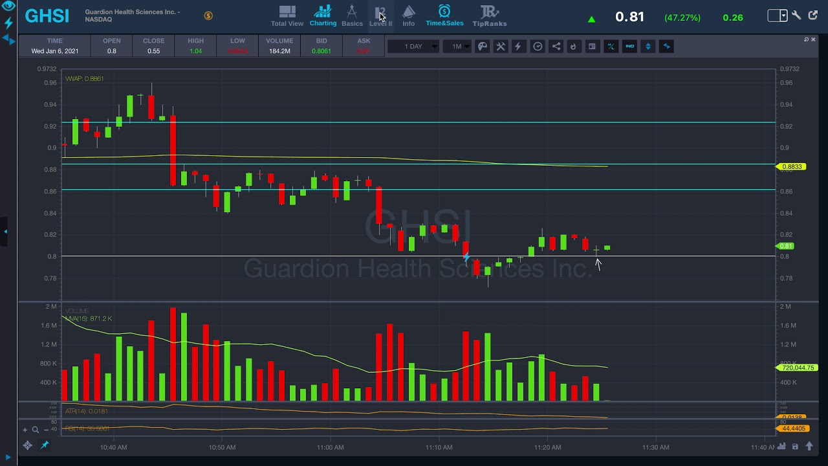Viewport: 828px width, 466px height.
Task: Click the flame hot-list icon
Action: pyautogui.click(x=573, y=46)
